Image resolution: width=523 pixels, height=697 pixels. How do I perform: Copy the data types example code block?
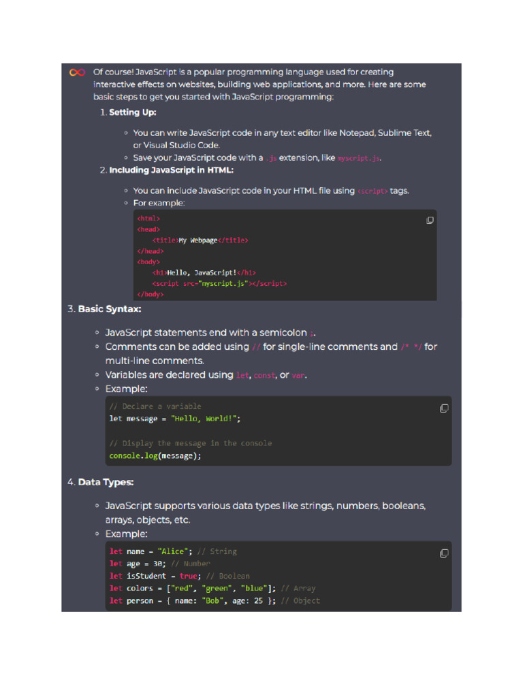point(444,553)
